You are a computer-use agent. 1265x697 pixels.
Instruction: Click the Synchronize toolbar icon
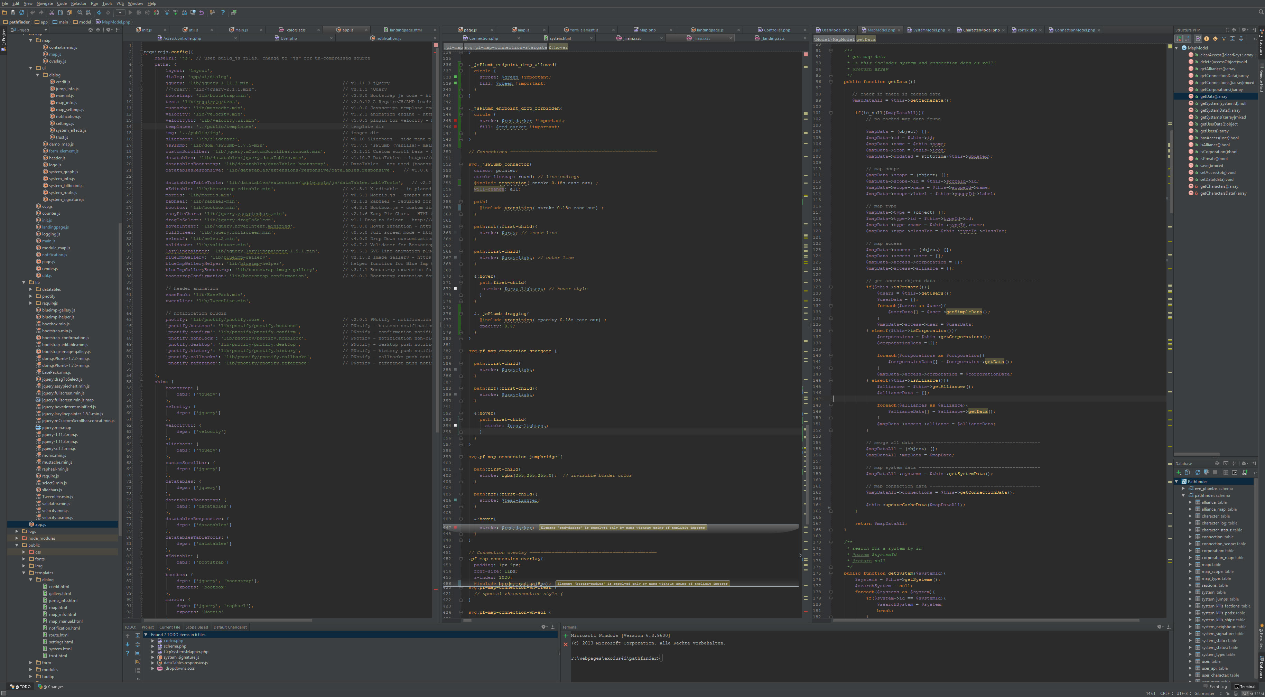click(21, 13)
